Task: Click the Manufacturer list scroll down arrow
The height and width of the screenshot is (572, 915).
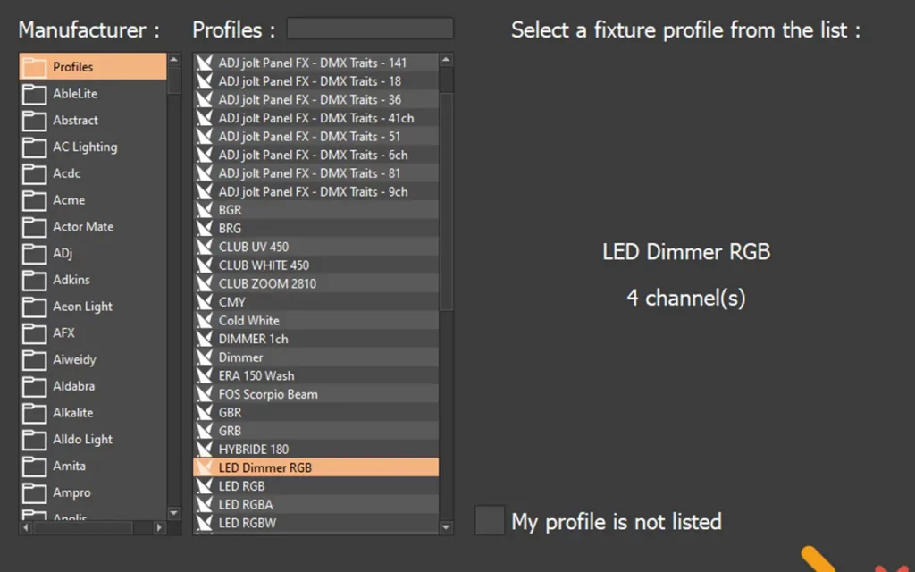Action: 174,513
